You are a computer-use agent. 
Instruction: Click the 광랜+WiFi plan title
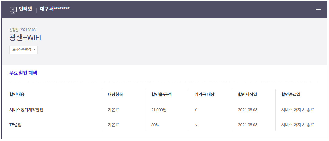point(25,38)
